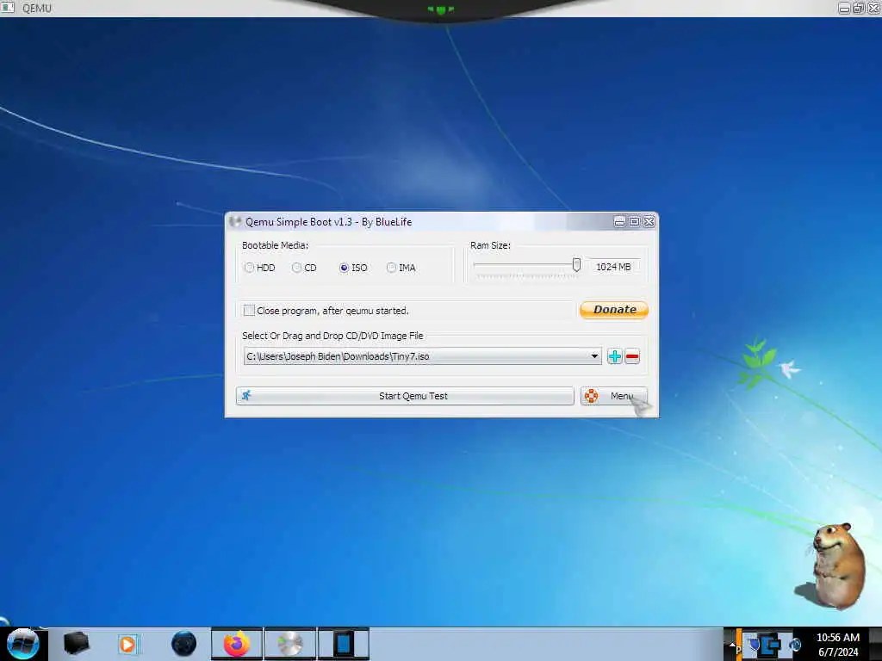Click the 1024 MB ram value field
This screenshot has width=882, height=661.
(x=613, y=267)
